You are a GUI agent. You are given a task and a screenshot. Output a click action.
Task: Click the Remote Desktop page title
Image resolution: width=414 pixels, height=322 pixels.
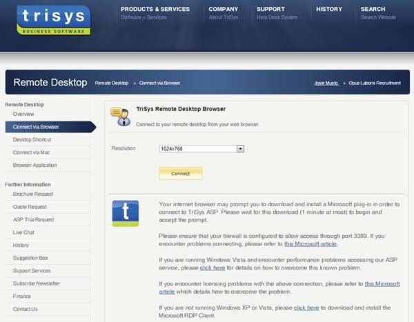click(50, 82)
